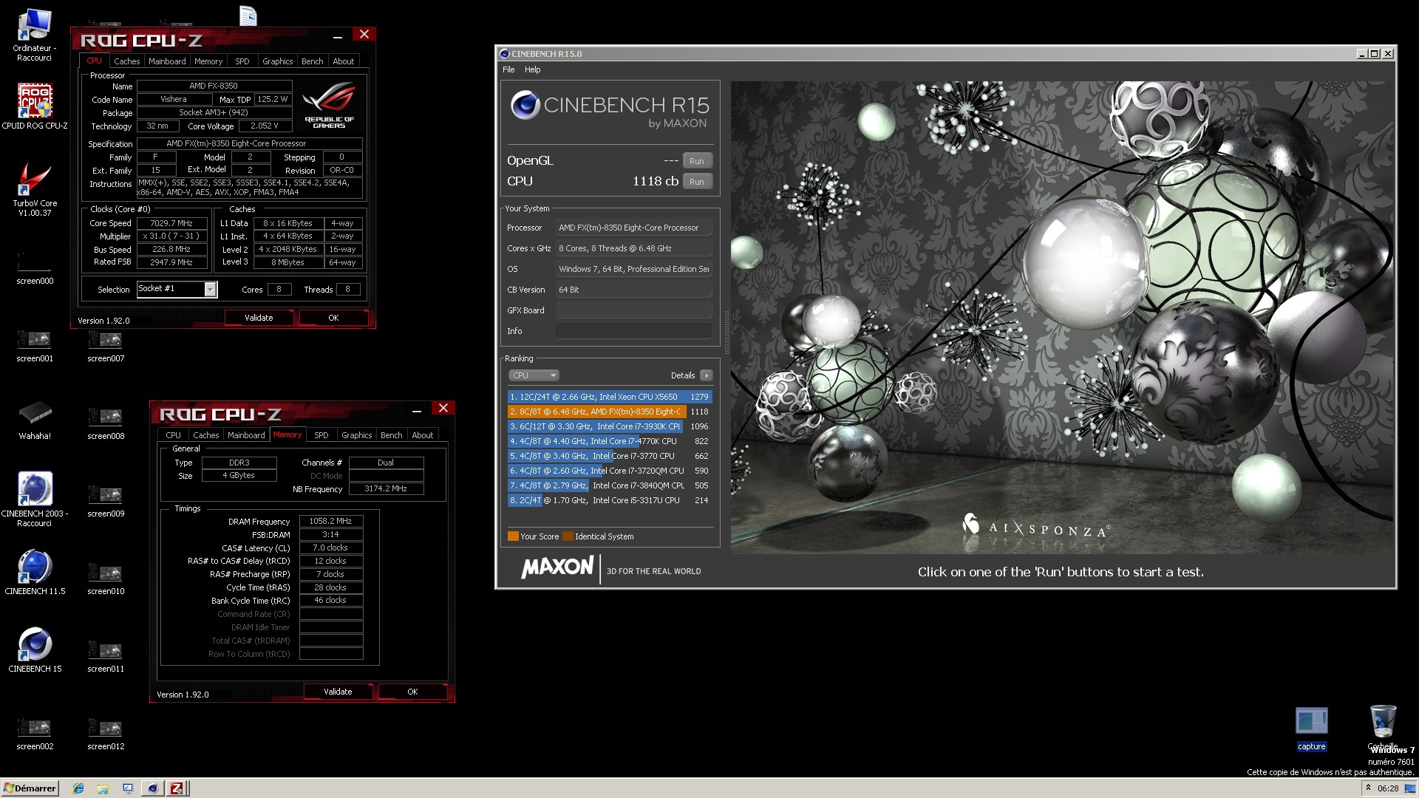Click taskbar clock showing 06:28
Viewport: 1419px width, 798px height.
pos(1387,788)
